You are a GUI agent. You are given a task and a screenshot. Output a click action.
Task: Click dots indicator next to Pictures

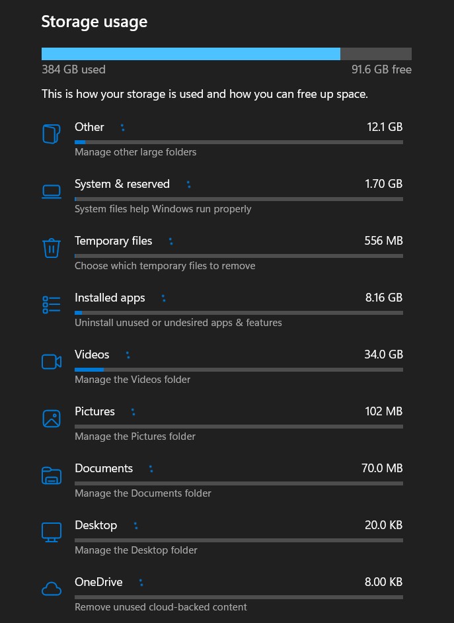pos(133,412)
